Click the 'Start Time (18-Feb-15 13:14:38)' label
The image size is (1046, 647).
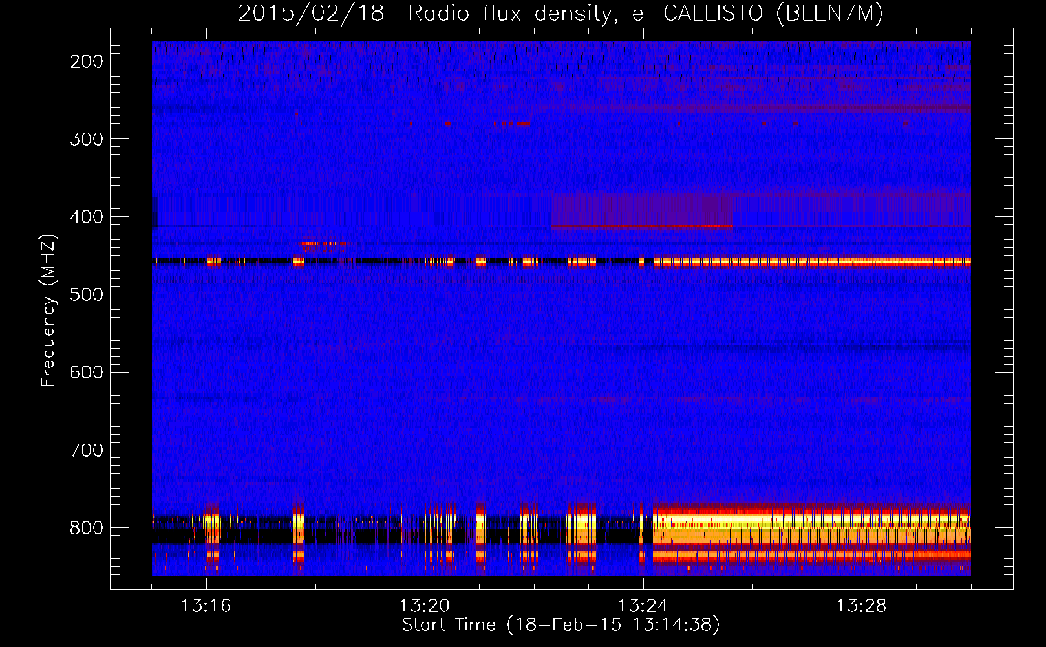560,625
